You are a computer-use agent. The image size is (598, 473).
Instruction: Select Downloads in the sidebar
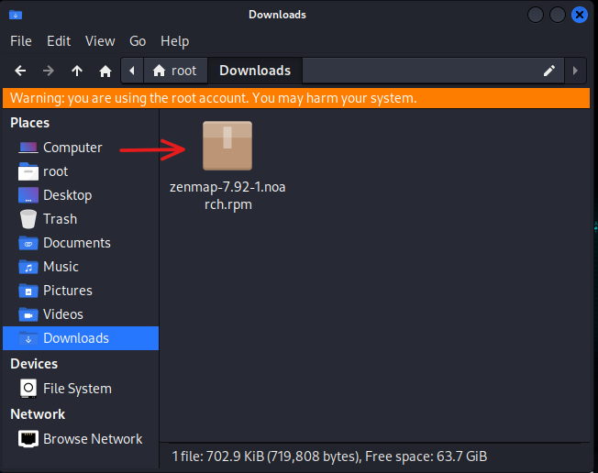pyautogui.click(x=81, y=338)
